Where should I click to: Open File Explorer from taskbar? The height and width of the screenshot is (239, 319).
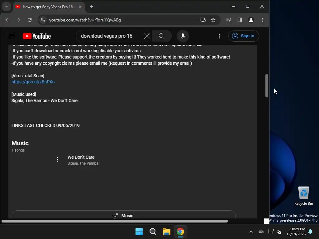click(x=167, y=232)
